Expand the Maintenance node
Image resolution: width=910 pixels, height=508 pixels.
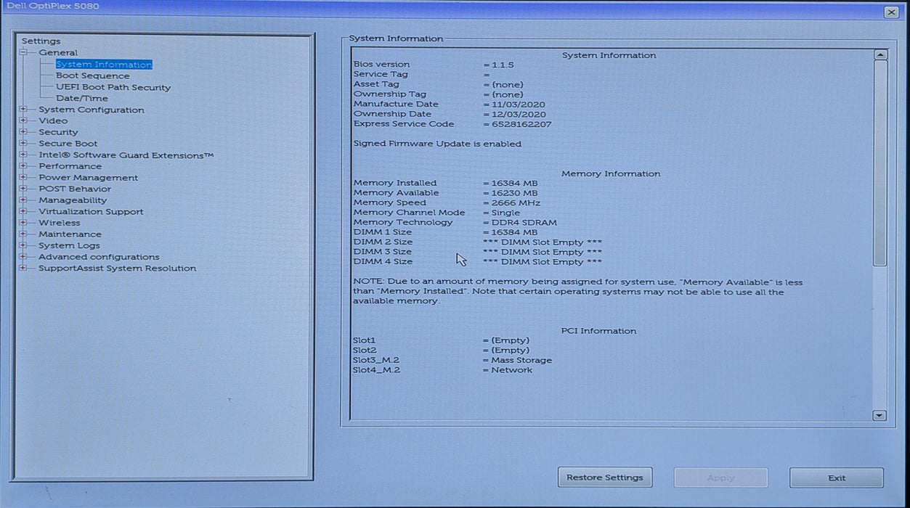(x=23, y=234)
